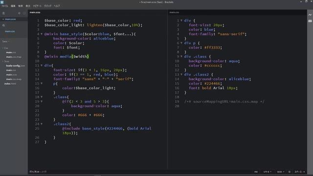
Task: Open main.css inside the Scss folder
Action: tap(11, 70)
